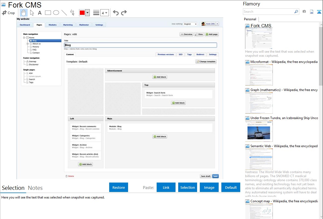This screenshot has width=323, height=219.
Task: Open the Under Frozen Tundra ship thumbnail
Action: click(x=259, y=131)
